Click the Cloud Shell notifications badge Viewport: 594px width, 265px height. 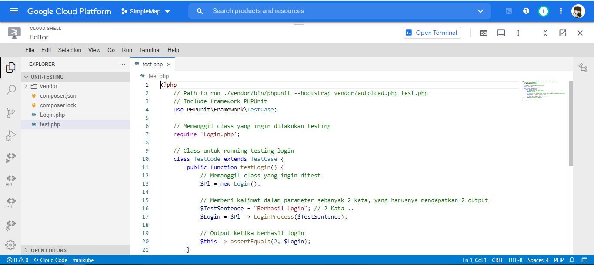(543, 11)
